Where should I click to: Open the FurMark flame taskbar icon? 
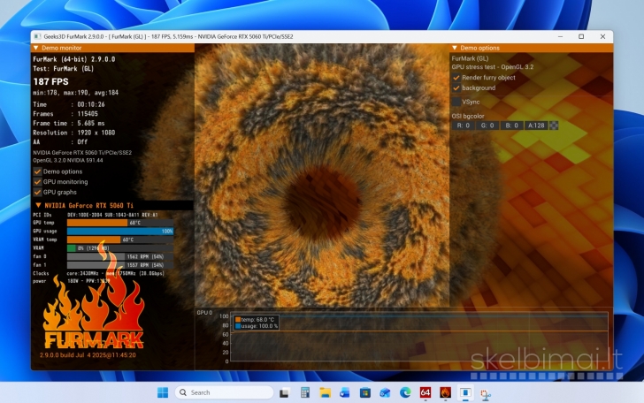click(446, 392)
